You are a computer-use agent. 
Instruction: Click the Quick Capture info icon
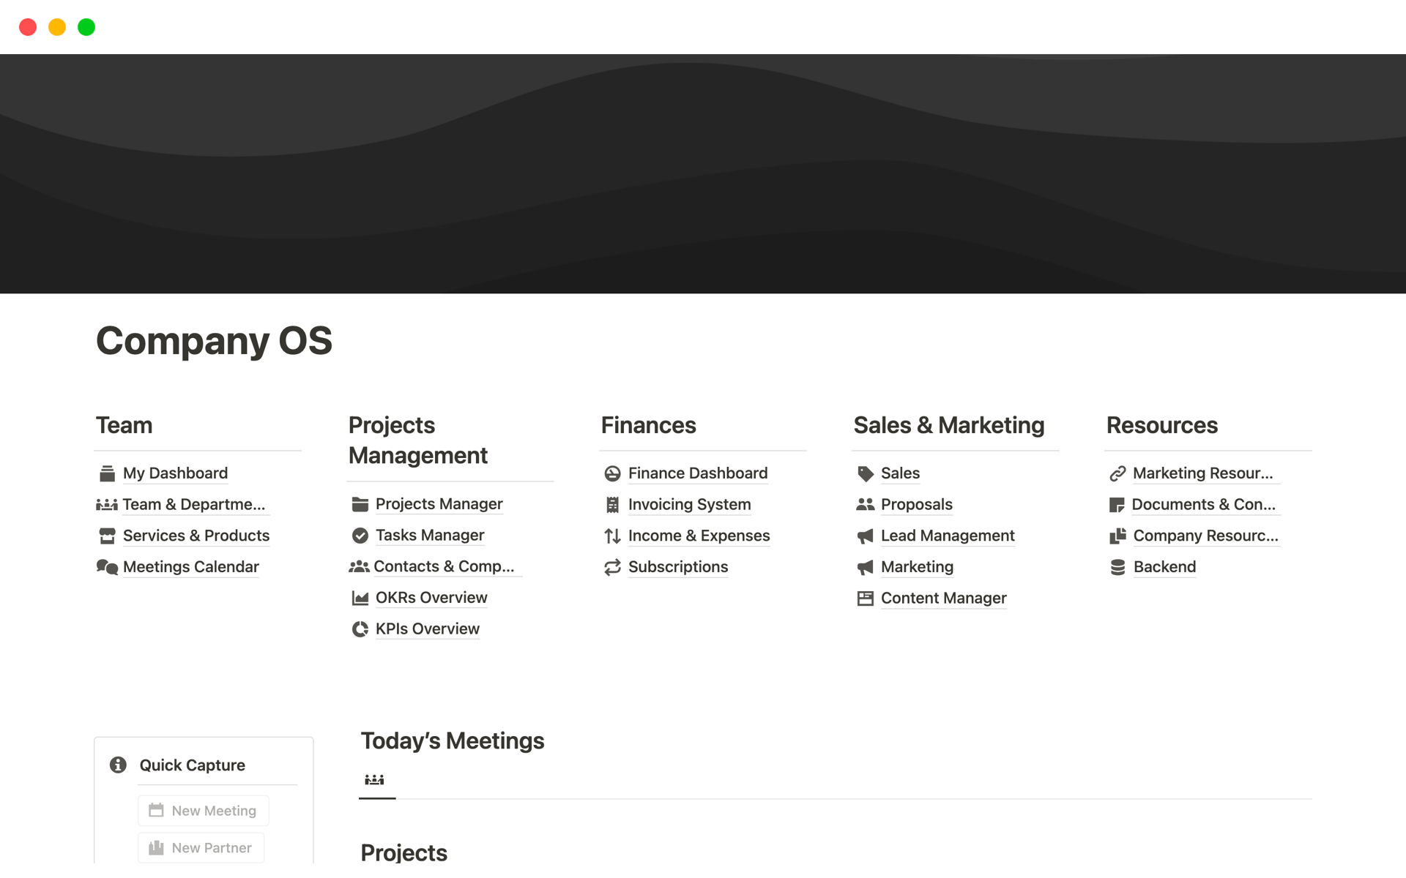118,765
